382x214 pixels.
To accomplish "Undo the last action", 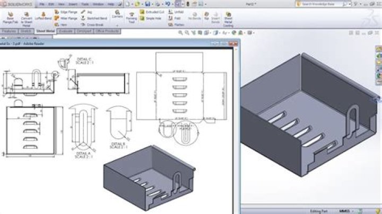I will click(x=167, y=4).
